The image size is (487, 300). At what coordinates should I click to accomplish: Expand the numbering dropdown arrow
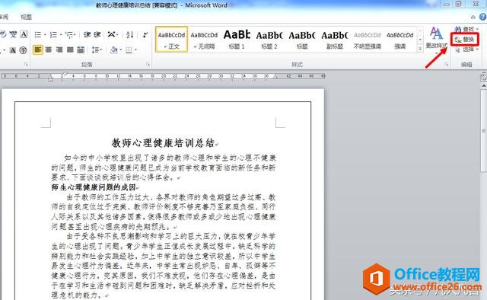61,35
